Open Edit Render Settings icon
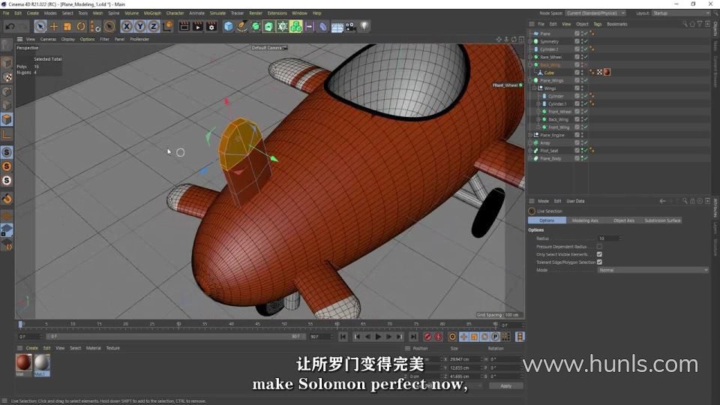720x405 pixels. (x=211, y=27)
